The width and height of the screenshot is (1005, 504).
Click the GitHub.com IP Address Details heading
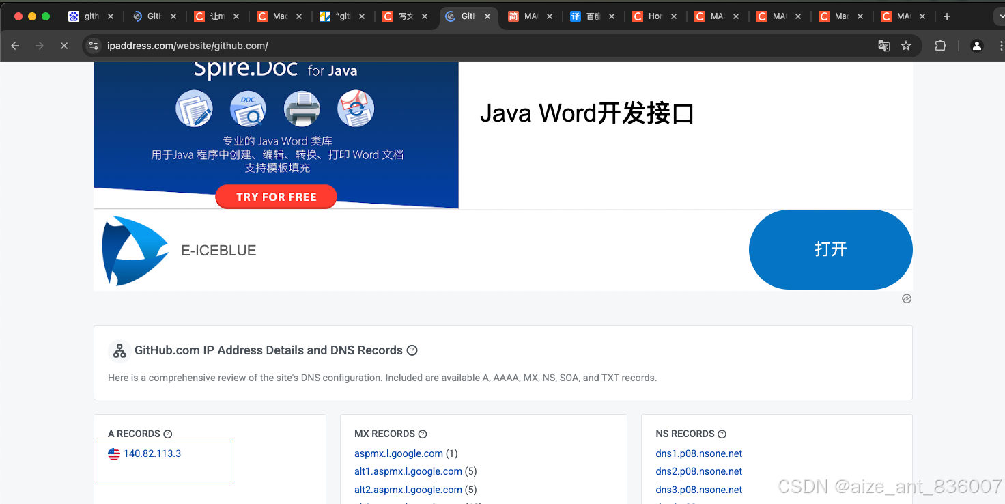coord(268,350)
